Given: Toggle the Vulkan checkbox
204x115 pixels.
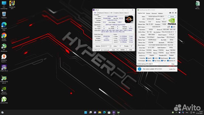Looking at the screenshot, I should (146, 61).
